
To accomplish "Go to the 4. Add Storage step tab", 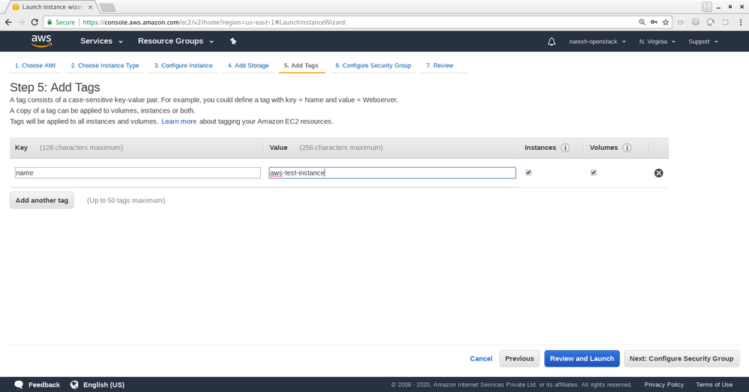I will [x=248, y=66].
